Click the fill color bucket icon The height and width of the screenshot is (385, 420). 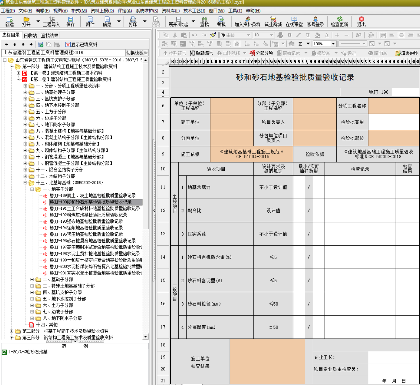click(317, 35)
